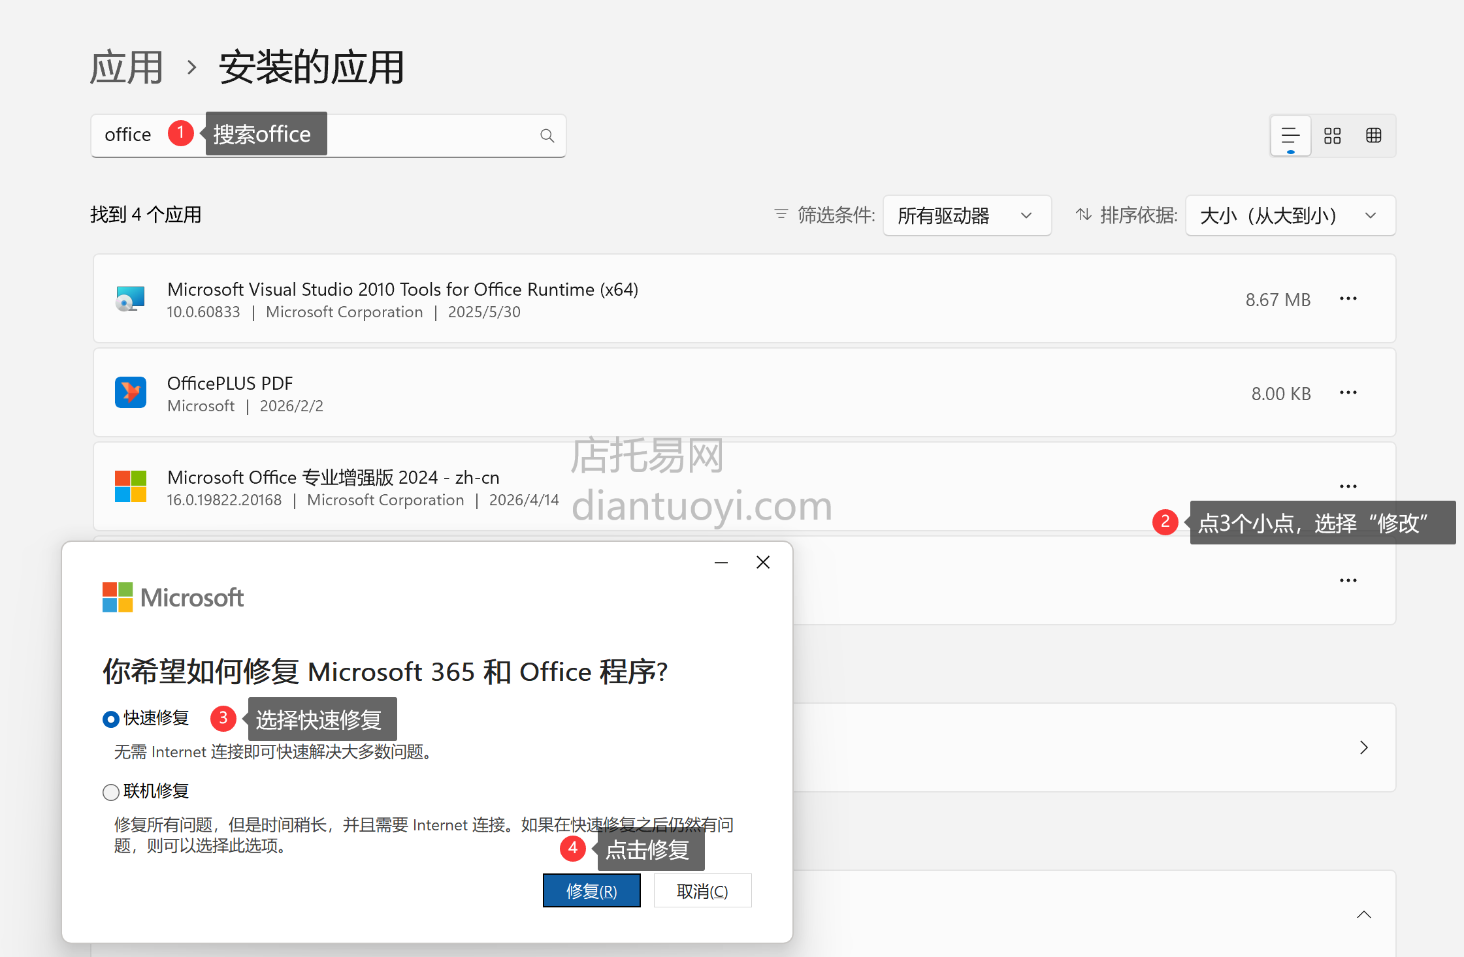1464x957 pixels.
Task: Switch to table view layout
Action: [x=1375, y=135]
